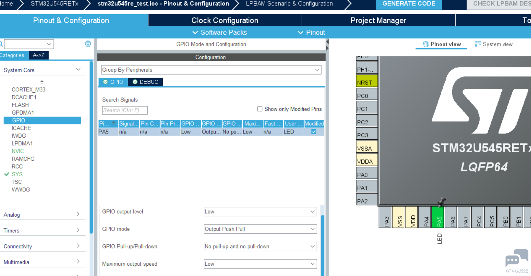Select the GPIO peripheral tab
531x276 pixels.
pyautogui.click(x=113, y=82)
